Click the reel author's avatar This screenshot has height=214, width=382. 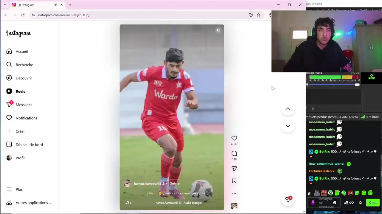point(127,183)
